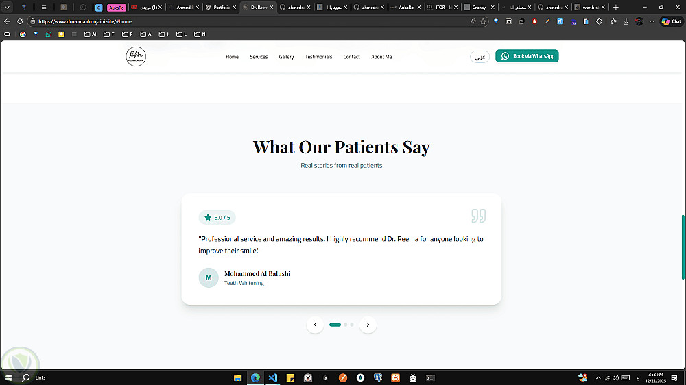Viewport: 686px width, 385px height.
Task: Show previous testimonial with left arrow
Action: click(315, 325)
